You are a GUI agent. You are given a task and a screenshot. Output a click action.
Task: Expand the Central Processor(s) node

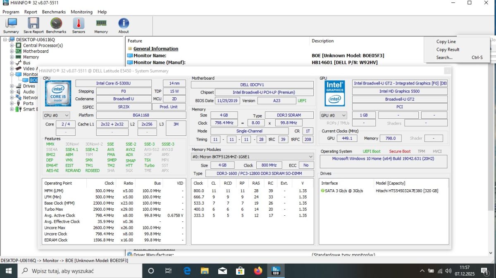[12, 45]
